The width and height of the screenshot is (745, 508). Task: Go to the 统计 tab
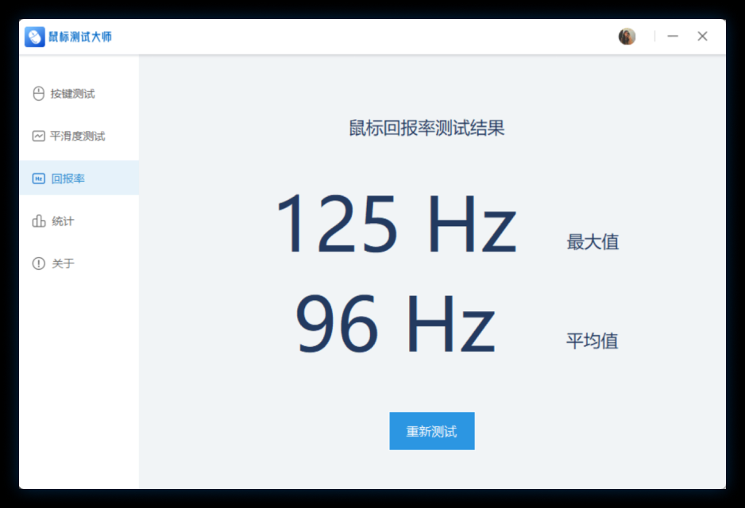[79, 221]
